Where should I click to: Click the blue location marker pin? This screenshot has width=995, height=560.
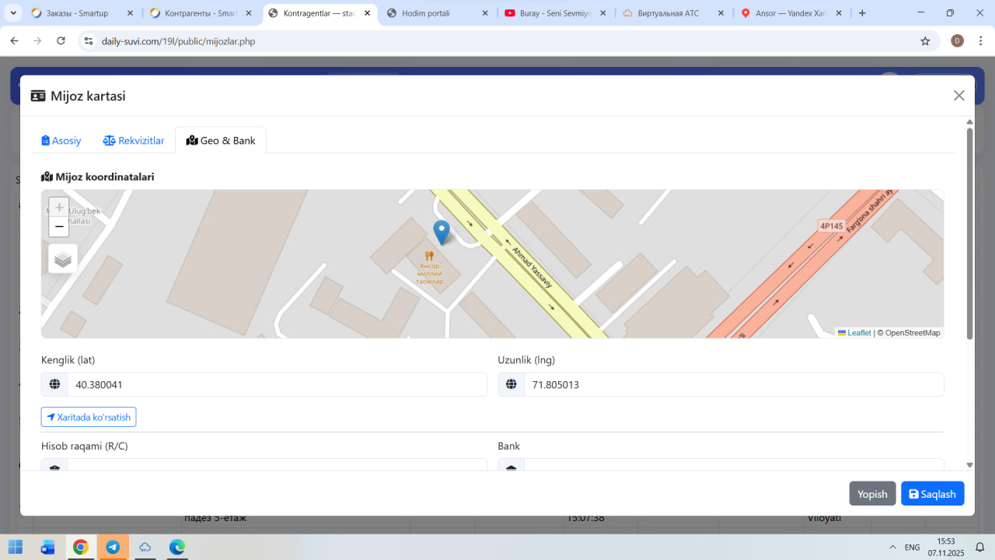[441, 232]
